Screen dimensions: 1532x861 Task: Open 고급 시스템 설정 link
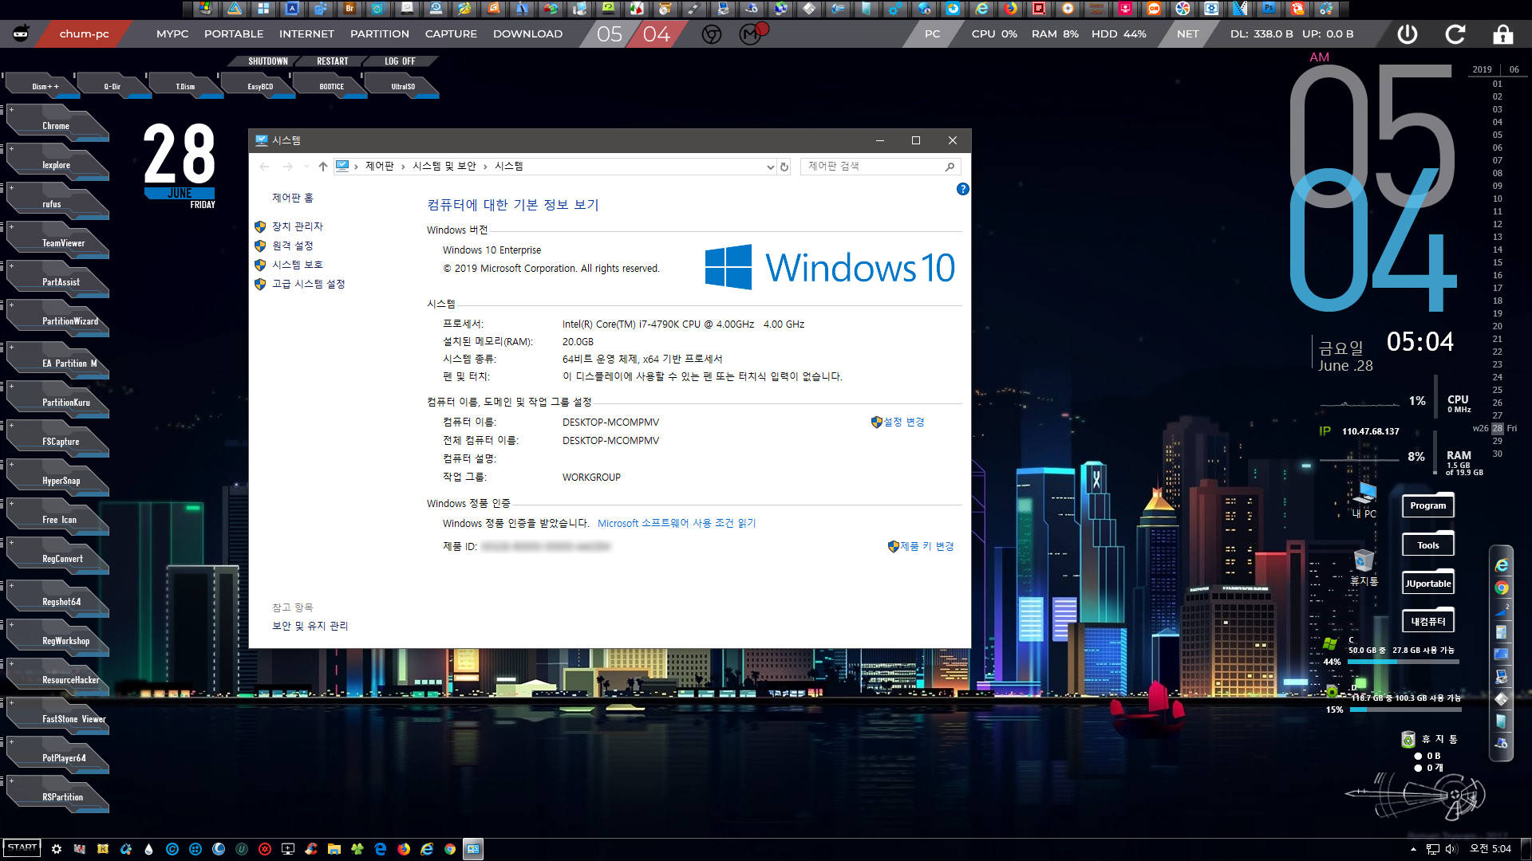coord(308,284)
